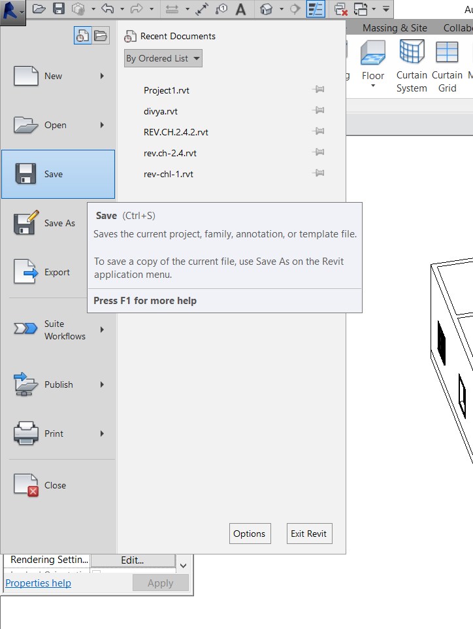Click the Undo arrow icon
This screenshot has width=473, height=629.
coord(107,8)
